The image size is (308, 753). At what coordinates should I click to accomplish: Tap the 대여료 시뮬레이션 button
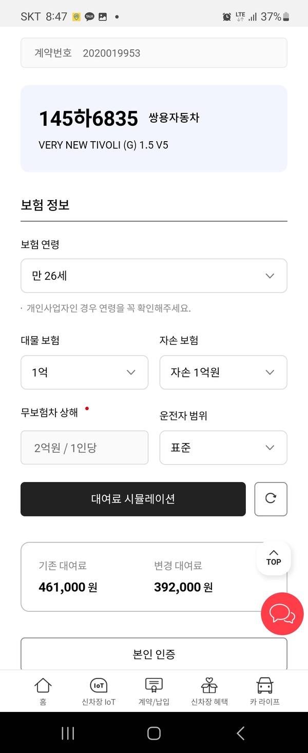(x=133, y=499)
